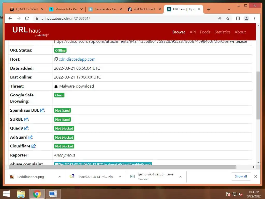Bookmark this page with star icon

[x=228, y=18]
